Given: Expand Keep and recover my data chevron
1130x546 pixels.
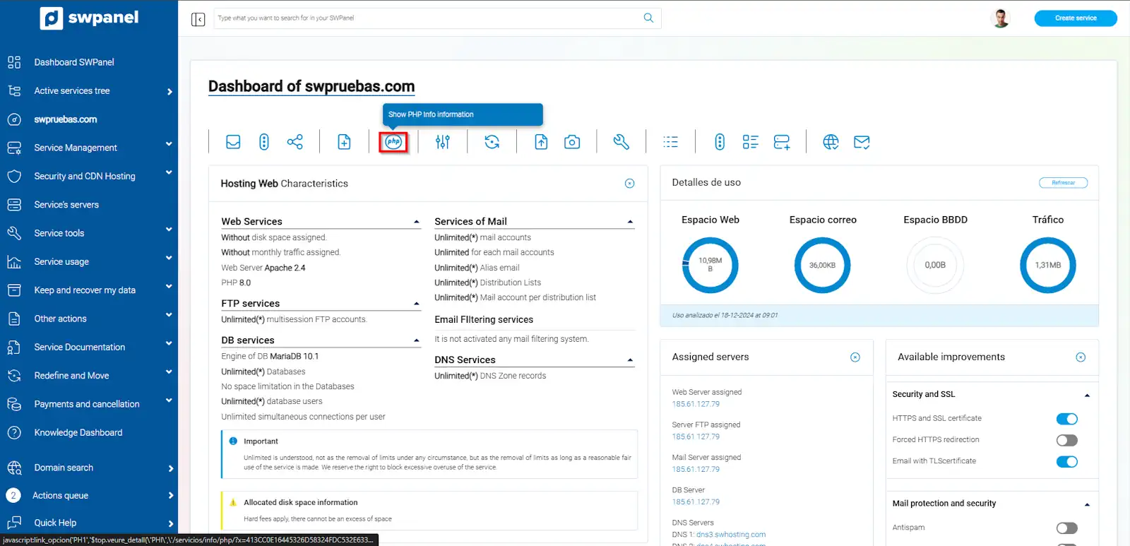Looking at the screenshot, I should tap(169, 286).
